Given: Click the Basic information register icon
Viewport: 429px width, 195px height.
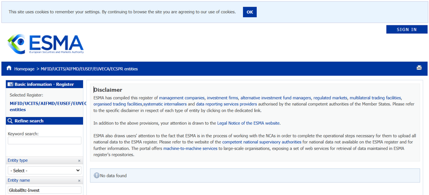Looking at the screenshot, I should click(10, 84).
